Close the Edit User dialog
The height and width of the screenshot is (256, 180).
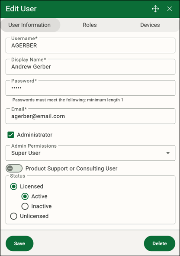coord(170,9)
